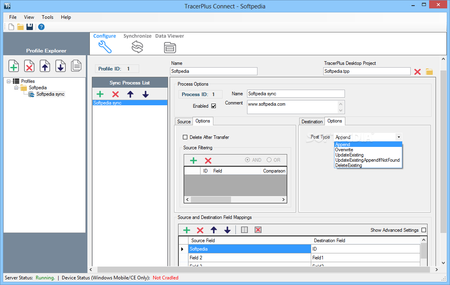Save using the floppy disk icon
The height and width of the screenshot is (285, 450).
tap(30, 27)
